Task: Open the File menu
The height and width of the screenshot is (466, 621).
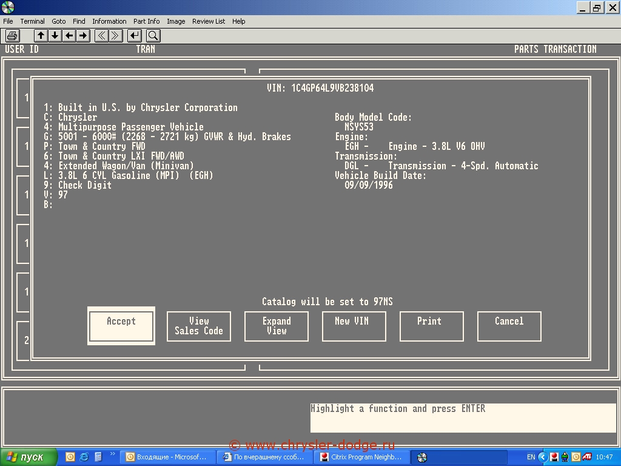Action: tap(8, 21)
